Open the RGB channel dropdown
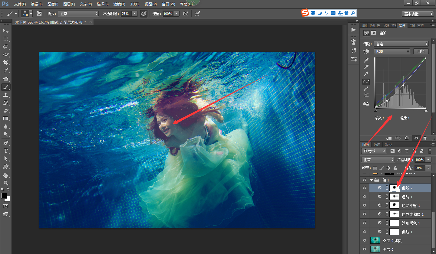Image resolution: width=436 pixels, height=254 pixels. pyautogui.click(x=392, y=51)
